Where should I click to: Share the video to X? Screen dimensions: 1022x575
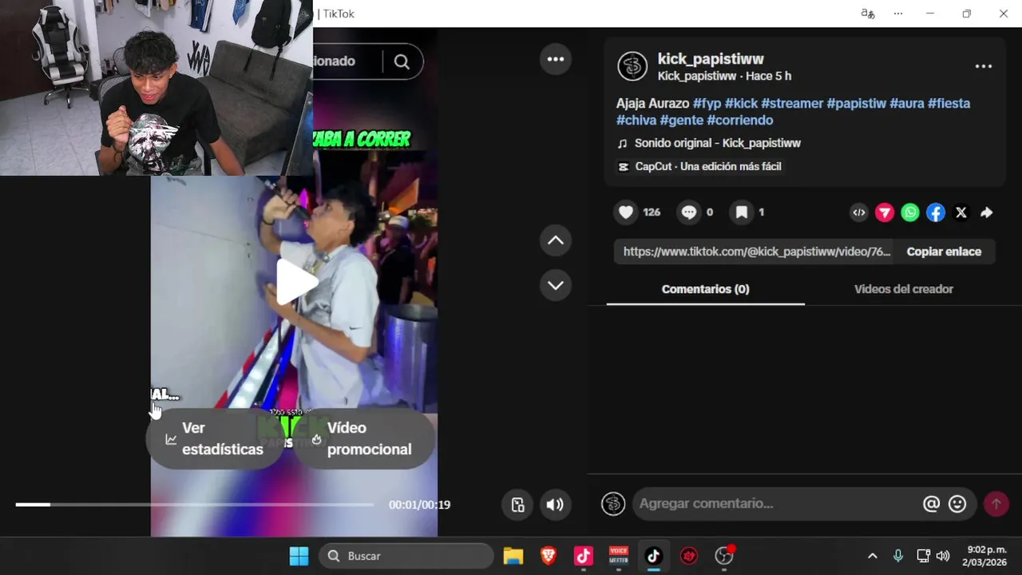click(x=961, y=212)
